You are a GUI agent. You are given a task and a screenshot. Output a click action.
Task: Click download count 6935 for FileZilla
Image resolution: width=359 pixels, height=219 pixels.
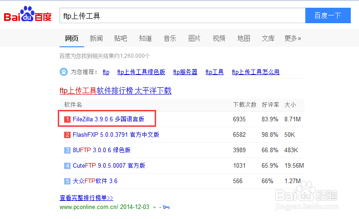click(239, 119)
